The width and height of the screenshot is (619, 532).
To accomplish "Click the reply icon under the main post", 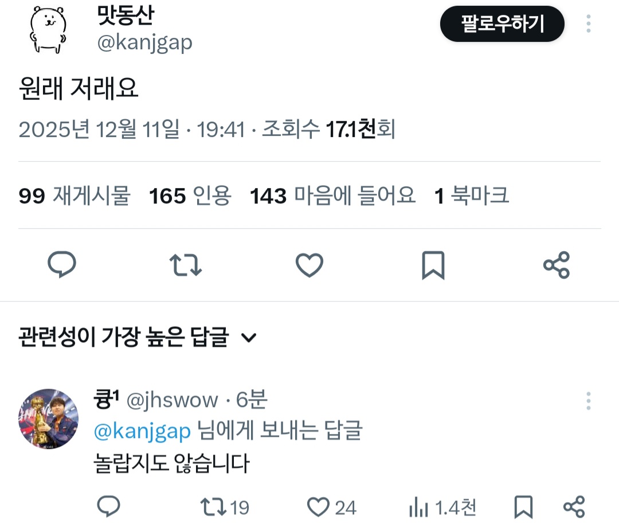I will coord(62,264).
